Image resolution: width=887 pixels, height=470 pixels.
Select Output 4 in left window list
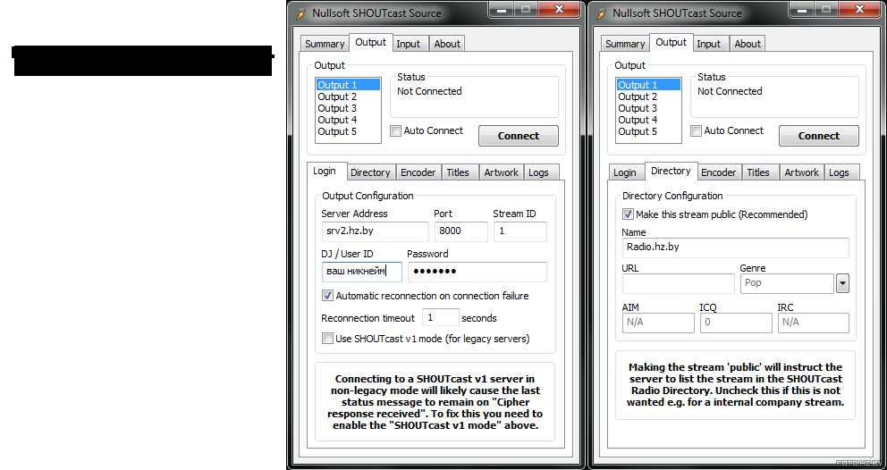tap(348, 120)
